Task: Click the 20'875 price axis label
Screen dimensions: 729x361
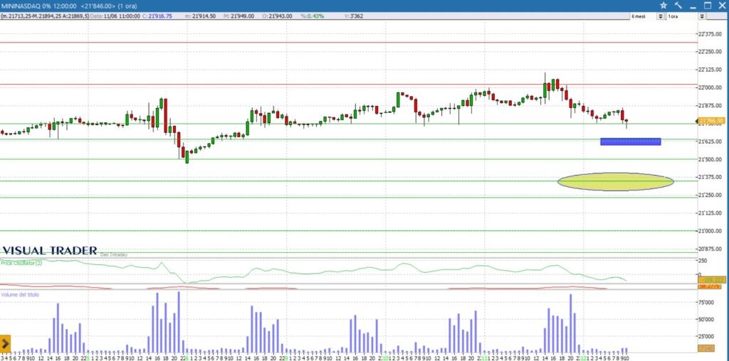Action: tap(711, 249)
